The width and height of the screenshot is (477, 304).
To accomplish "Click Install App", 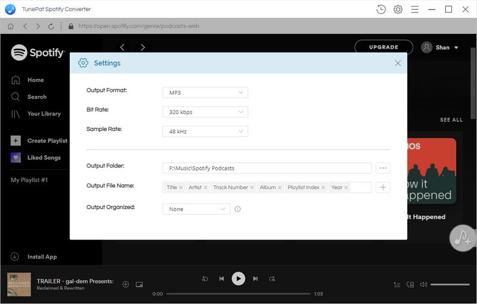I will point(34,256).
